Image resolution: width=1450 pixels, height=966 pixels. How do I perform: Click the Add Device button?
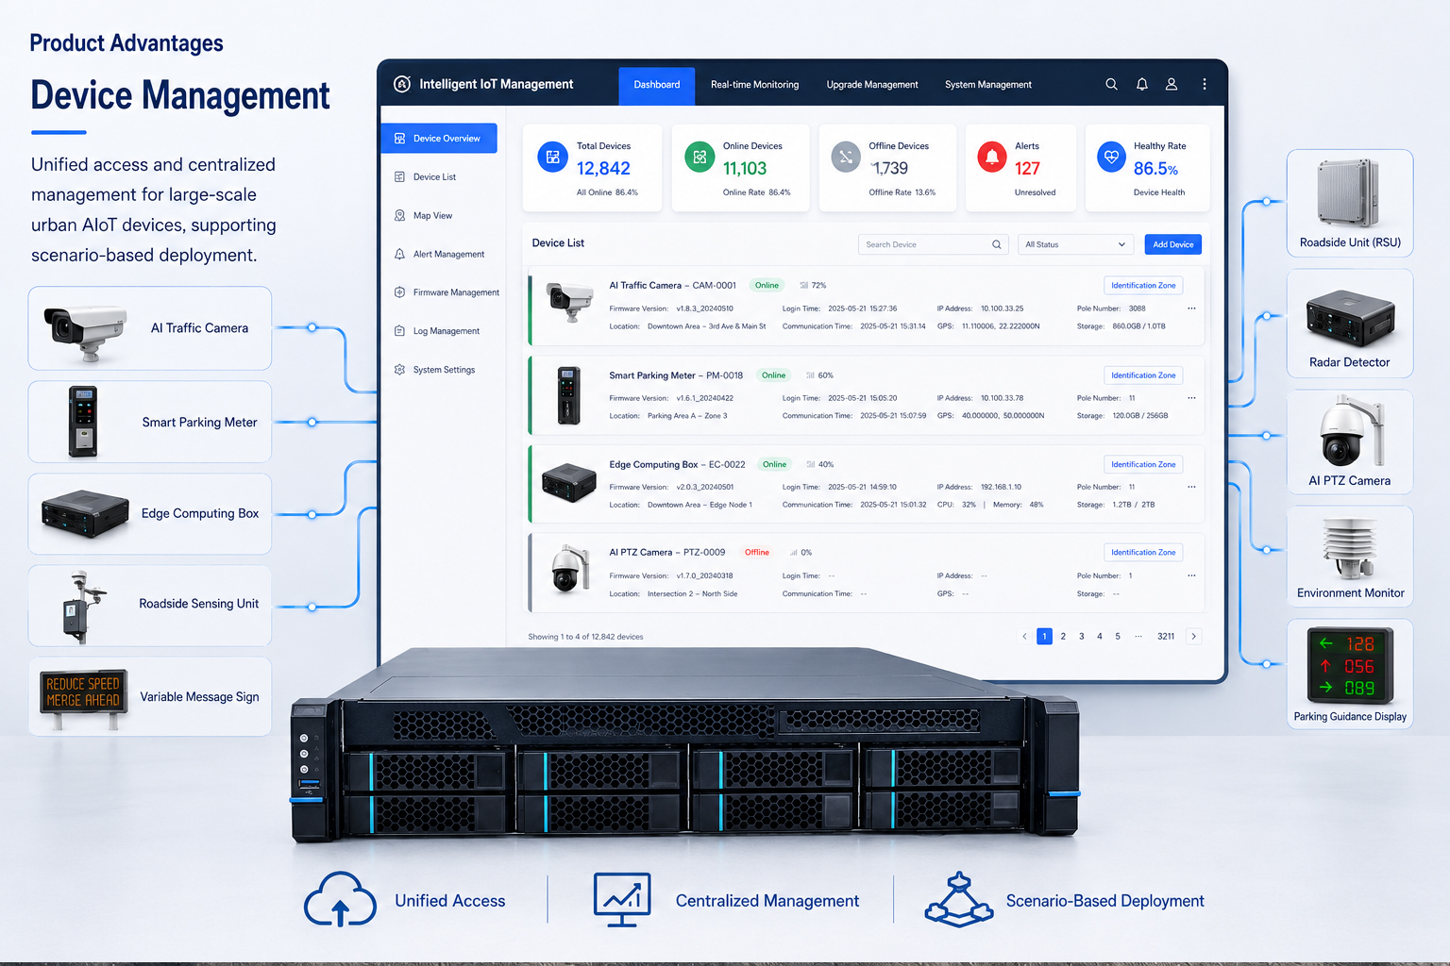pyautogui.click(x=1173, y=244)
